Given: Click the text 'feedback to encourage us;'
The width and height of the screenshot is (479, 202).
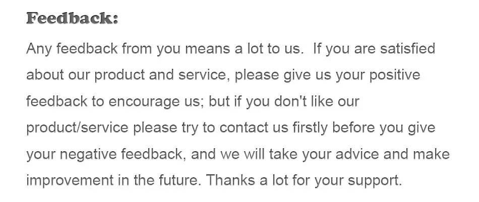Looking at the screenshot, I should [x=115, y=102].
